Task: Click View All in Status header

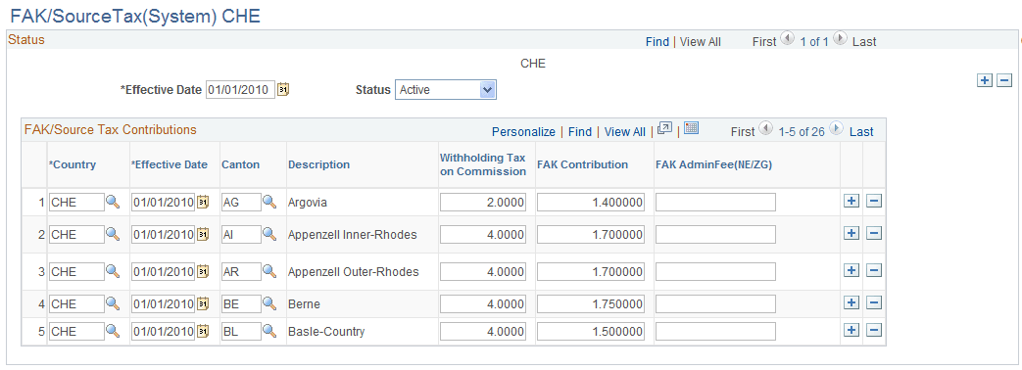Action: [x=700, y=42]
